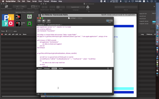This screenshot has width=159, height=99.
Task: Expand toolbar overflow chevron in Uni Detector
Action: (x=154, y=6)
